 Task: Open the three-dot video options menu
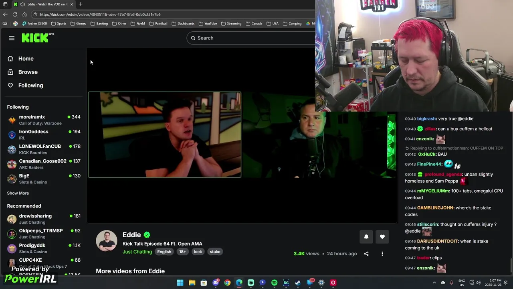click(x=382, y=254)
